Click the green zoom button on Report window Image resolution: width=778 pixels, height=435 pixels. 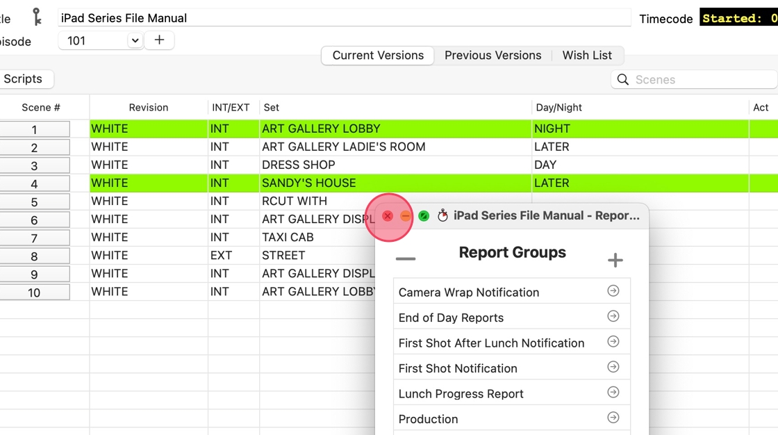click(x=424, y=216)
